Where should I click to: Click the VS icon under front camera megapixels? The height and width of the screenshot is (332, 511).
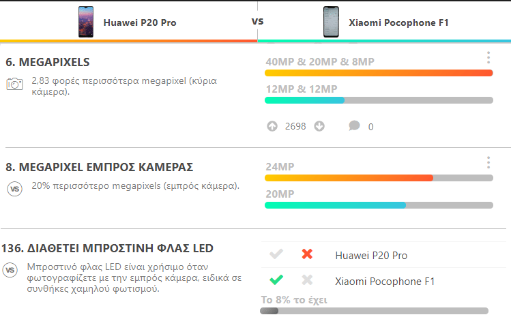coord(14,189)
